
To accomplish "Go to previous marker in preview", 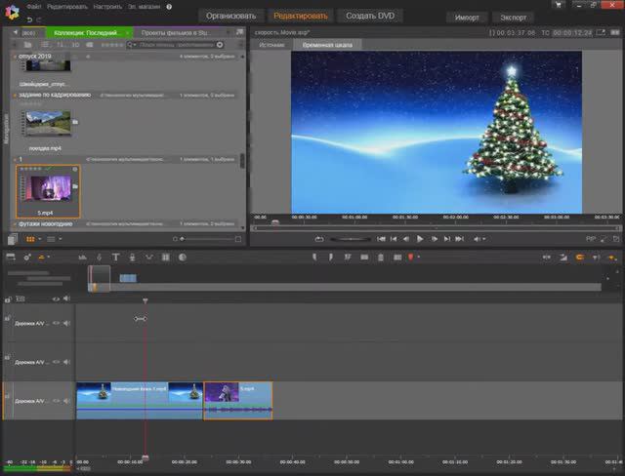I will (394, 239).
